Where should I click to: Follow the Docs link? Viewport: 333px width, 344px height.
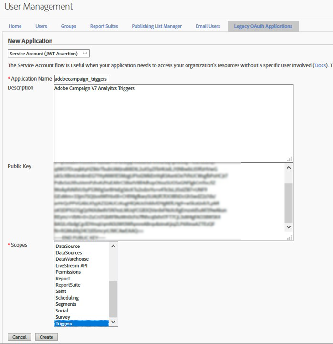click(320, 65)
